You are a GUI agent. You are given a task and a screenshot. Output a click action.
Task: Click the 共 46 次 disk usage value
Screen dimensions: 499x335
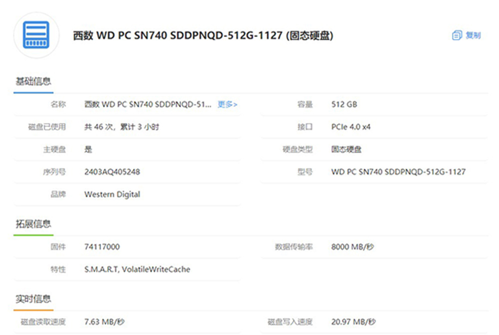point(122,127)
